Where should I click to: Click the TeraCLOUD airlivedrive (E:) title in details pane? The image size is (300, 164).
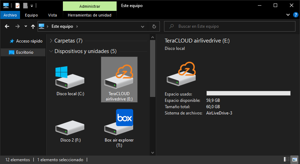pos(197,41)
